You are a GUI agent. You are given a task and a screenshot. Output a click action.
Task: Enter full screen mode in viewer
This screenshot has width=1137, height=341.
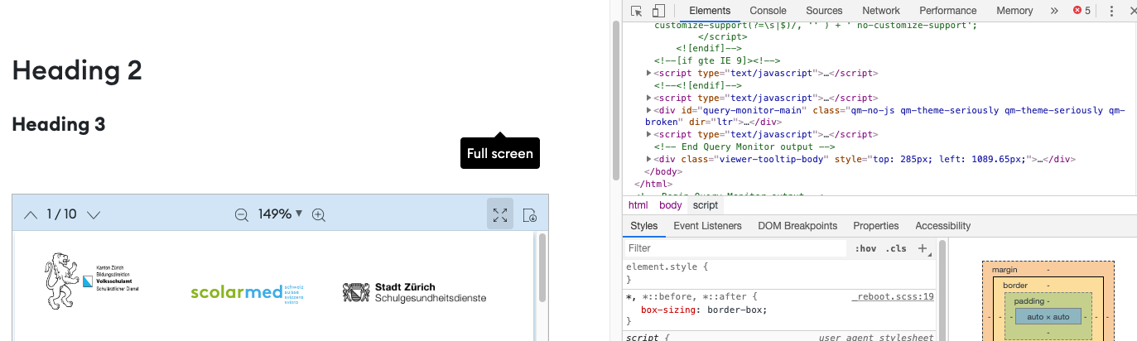pos(500,214)
